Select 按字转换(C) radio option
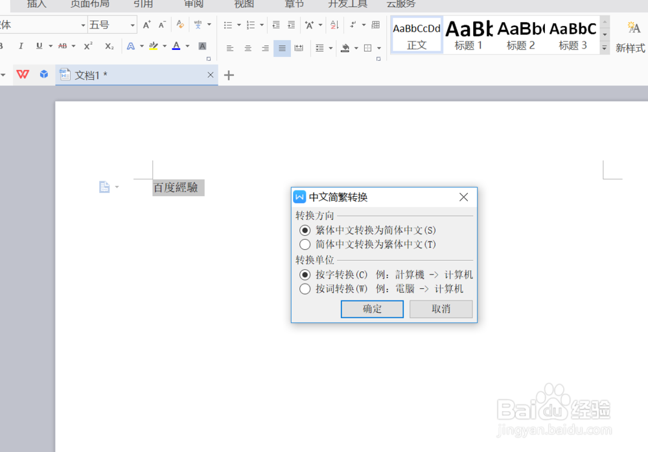Viewport: 648px width, 452px height. (x=305, y=275)
